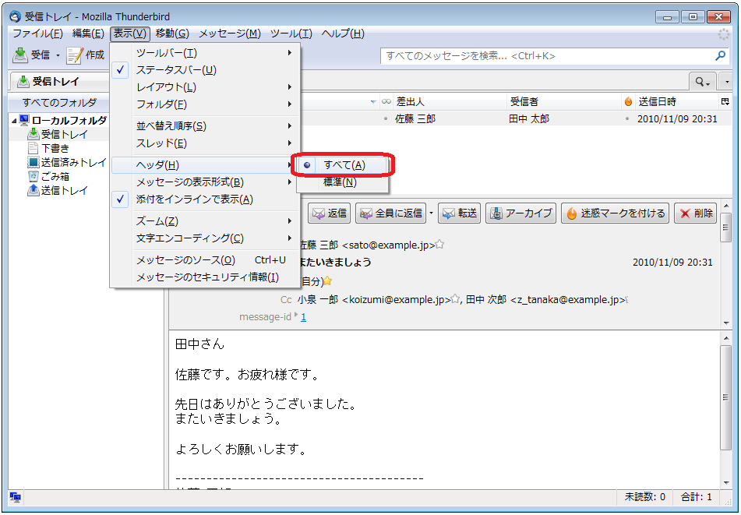Screen dimensions: 741x515
Task: Click header pane scrollbar down arrow
Action: click(726, 323)
